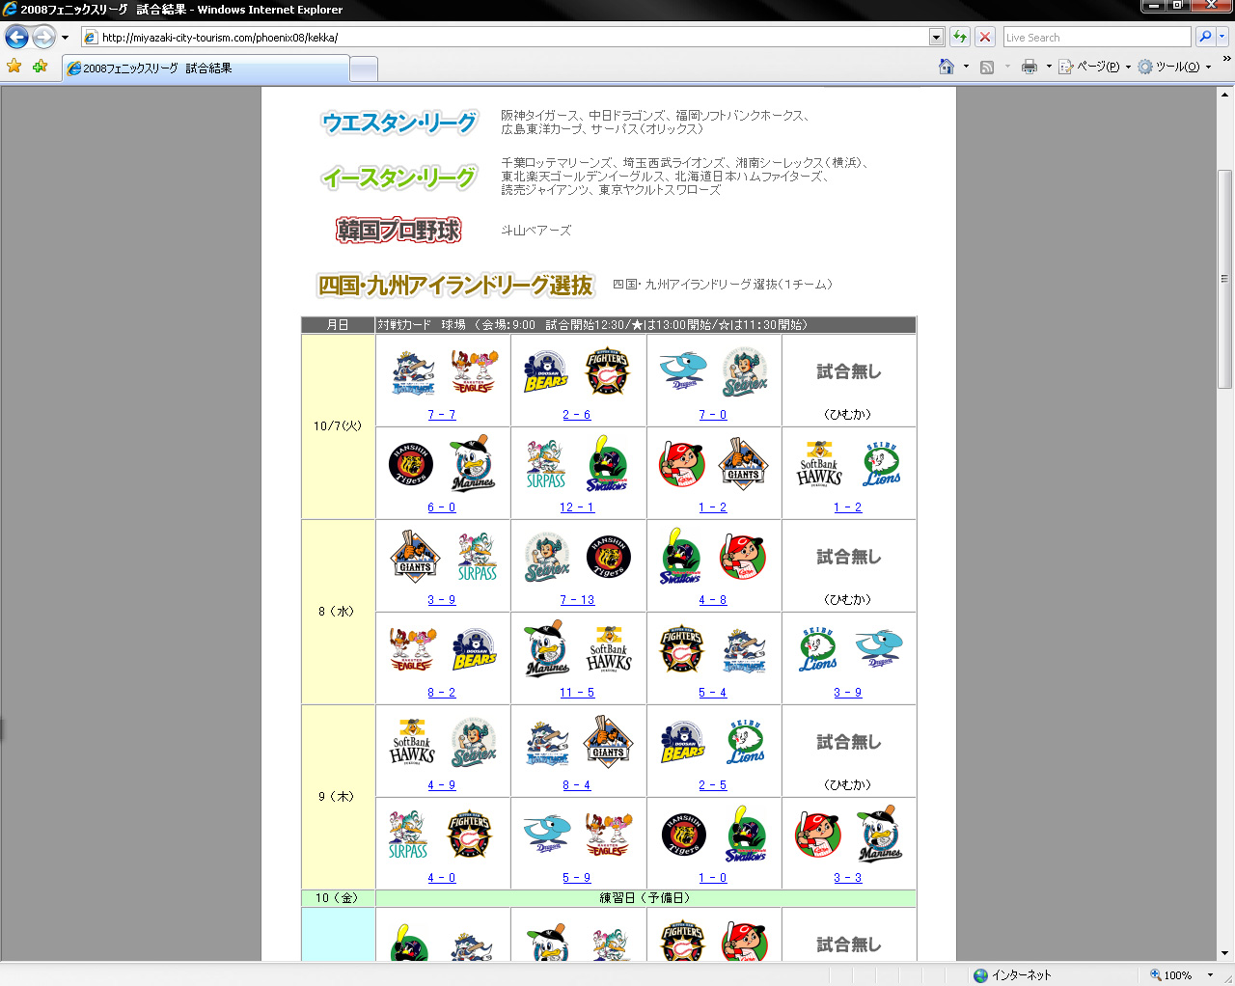1235x986 pixels.
Task: Click the RSS feeds icon in the toolbar
Action: [987, 67]
